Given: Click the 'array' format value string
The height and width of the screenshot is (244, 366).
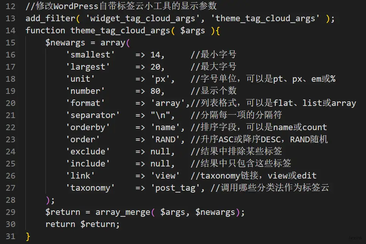Looking at the screenshot, I should tap(168, 103).
